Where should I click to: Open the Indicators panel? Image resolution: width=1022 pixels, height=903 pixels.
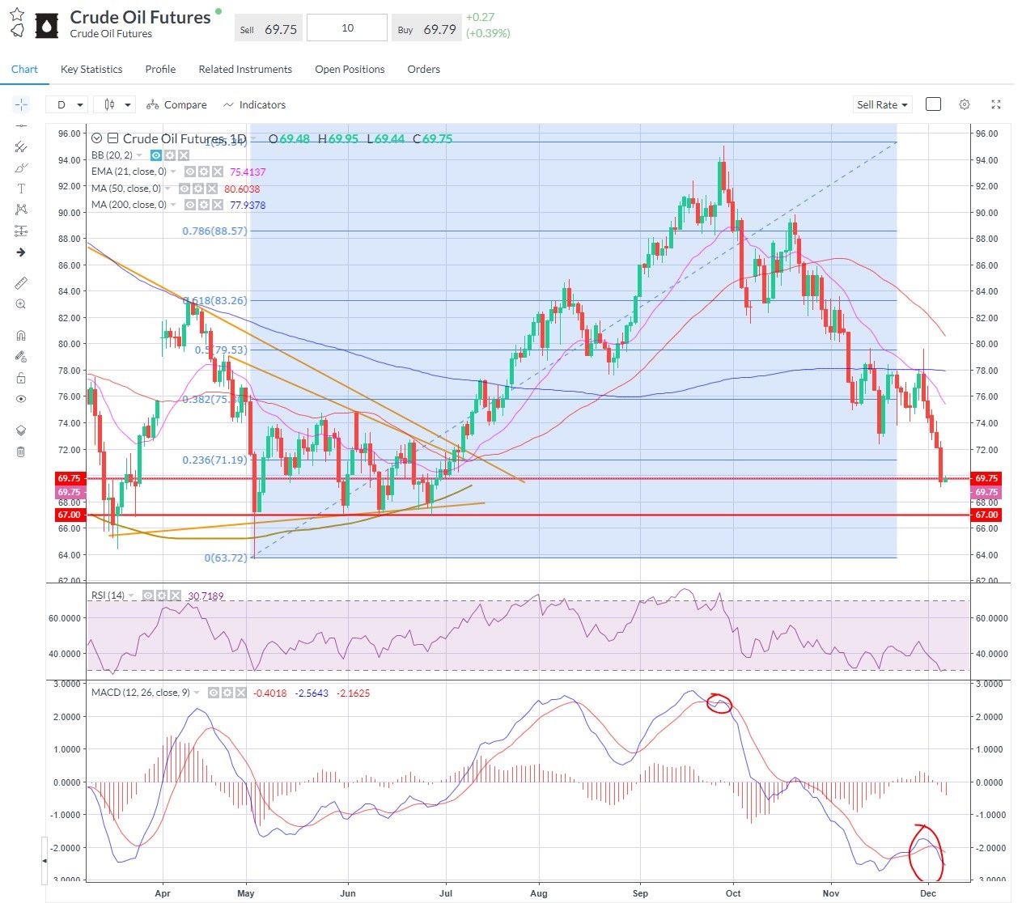(x=256, y=104)
